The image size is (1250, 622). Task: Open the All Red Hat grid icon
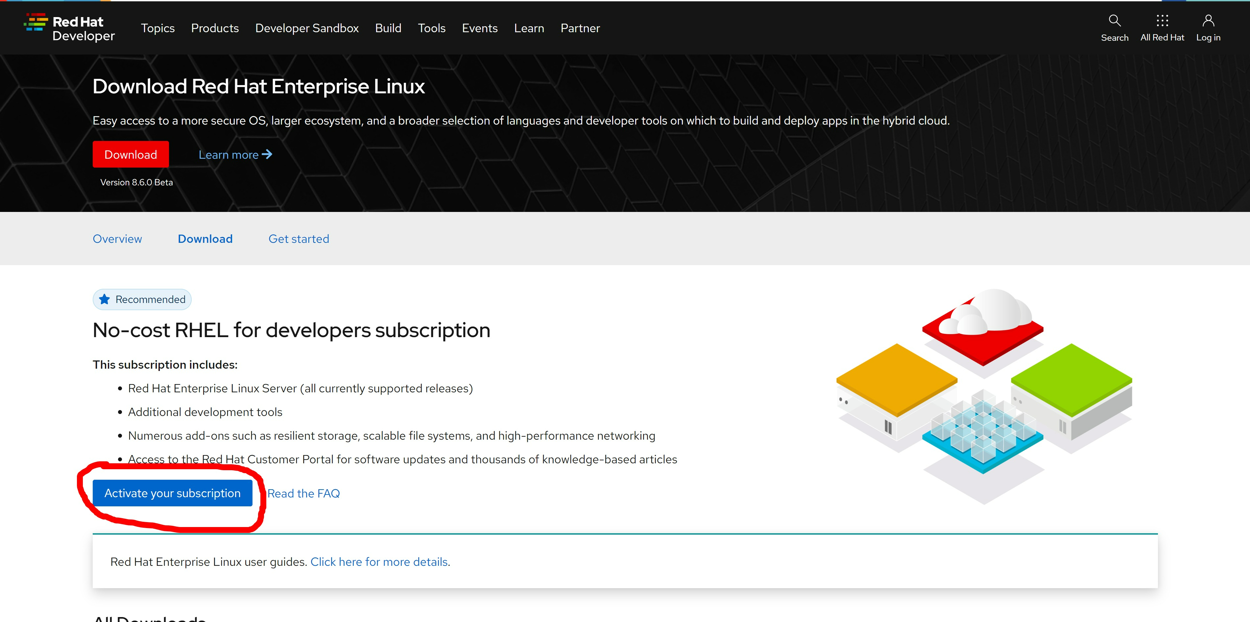coord(1162,21)
